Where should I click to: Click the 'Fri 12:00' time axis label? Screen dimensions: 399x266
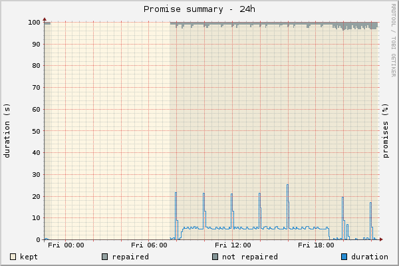(232, 245)
